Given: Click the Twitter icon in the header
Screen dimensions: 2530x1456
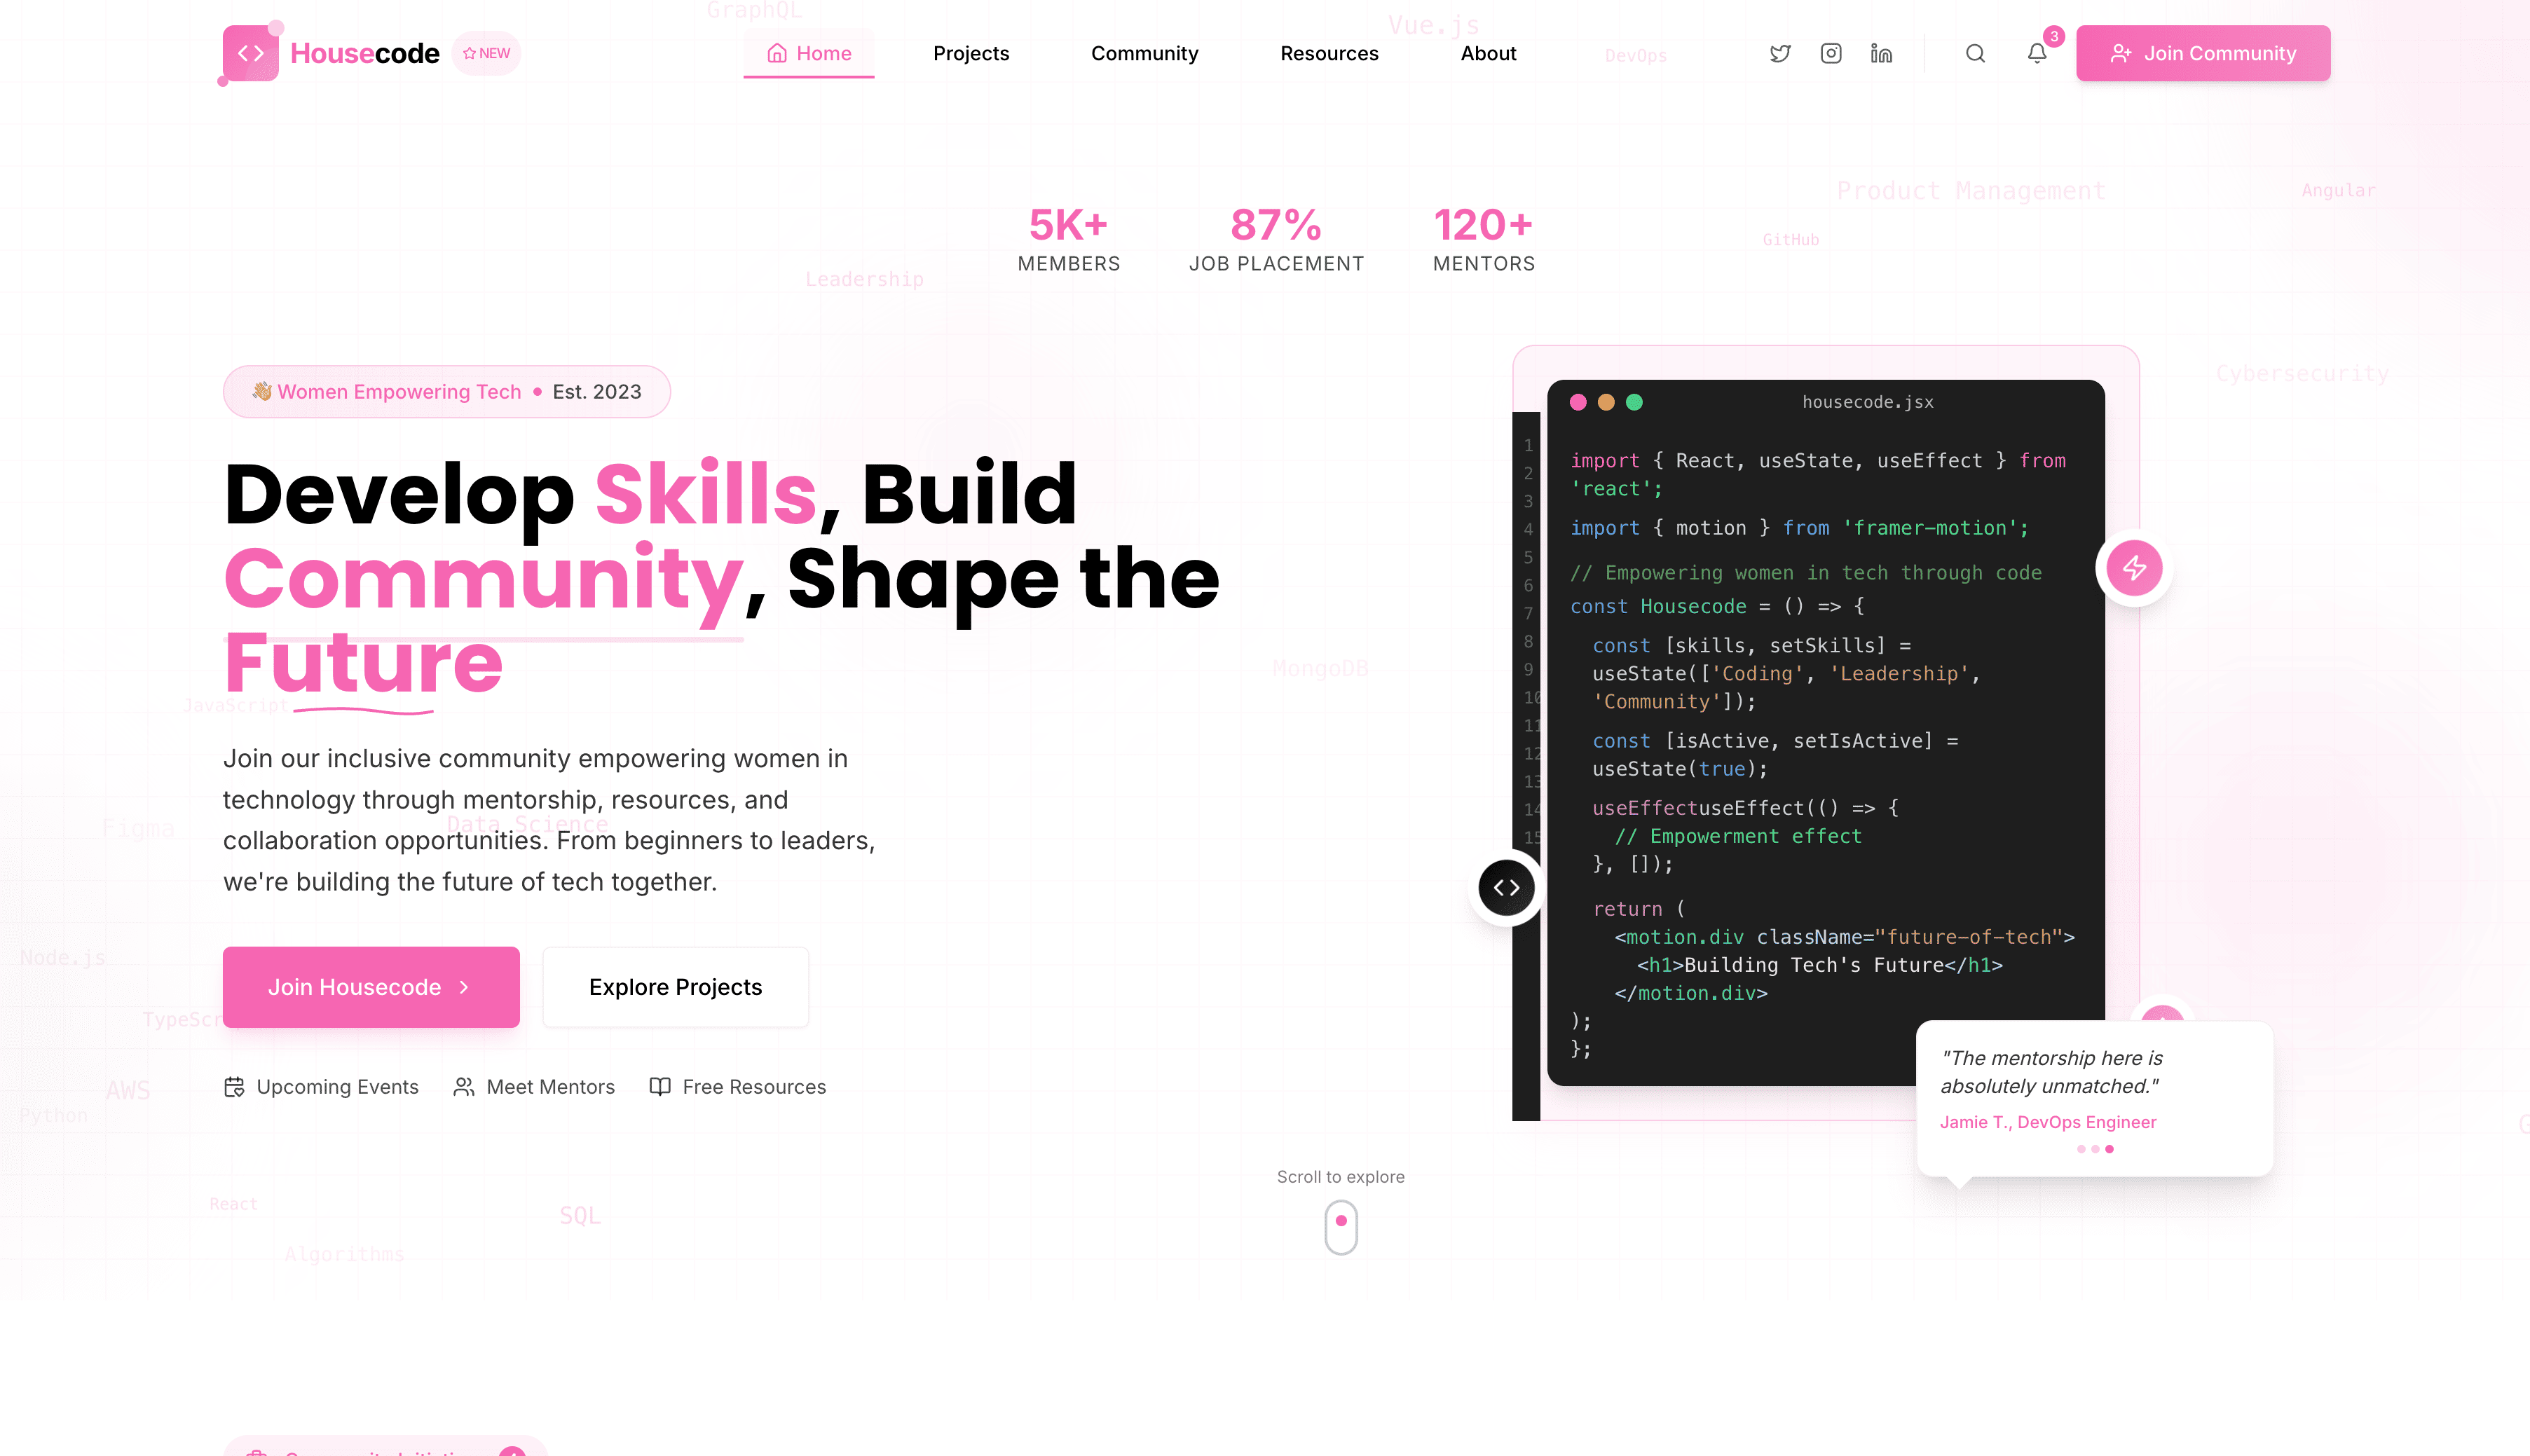Looking at the screenshot, I should tap(1780, 53).
